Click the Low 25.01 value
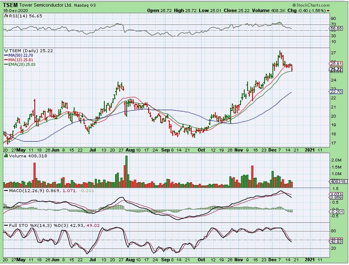 [210, 10]
